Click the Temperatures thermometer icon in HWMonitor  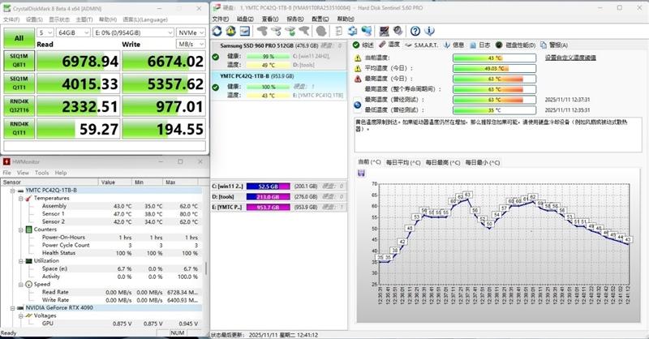[x=30, y=198]
